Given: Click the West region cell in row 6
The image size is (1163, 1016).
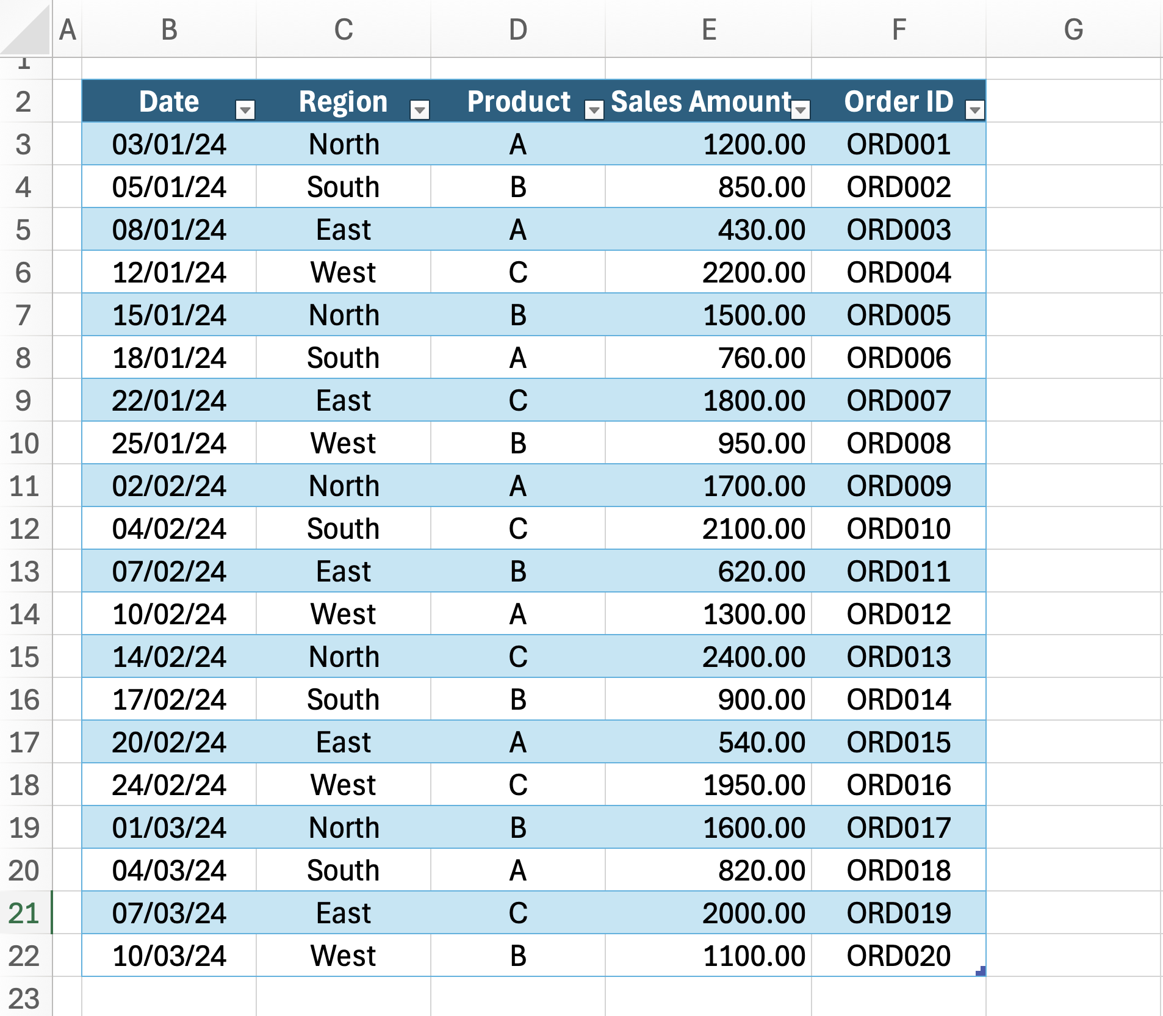Looking at the screenshot, I should point(344,272).
